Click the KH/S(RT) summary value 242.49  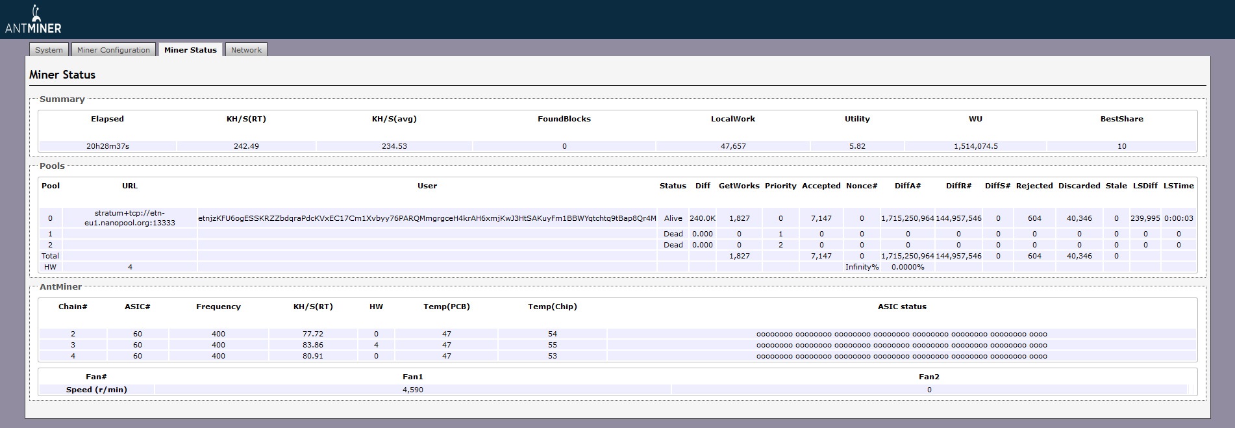click(x=246, y=146)
